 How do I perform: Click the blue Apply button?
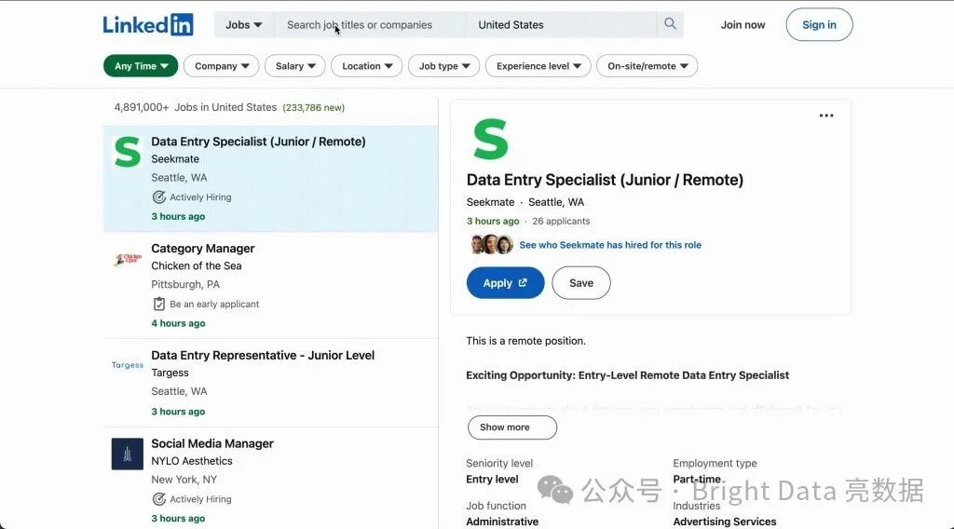(x=505, y=283)
